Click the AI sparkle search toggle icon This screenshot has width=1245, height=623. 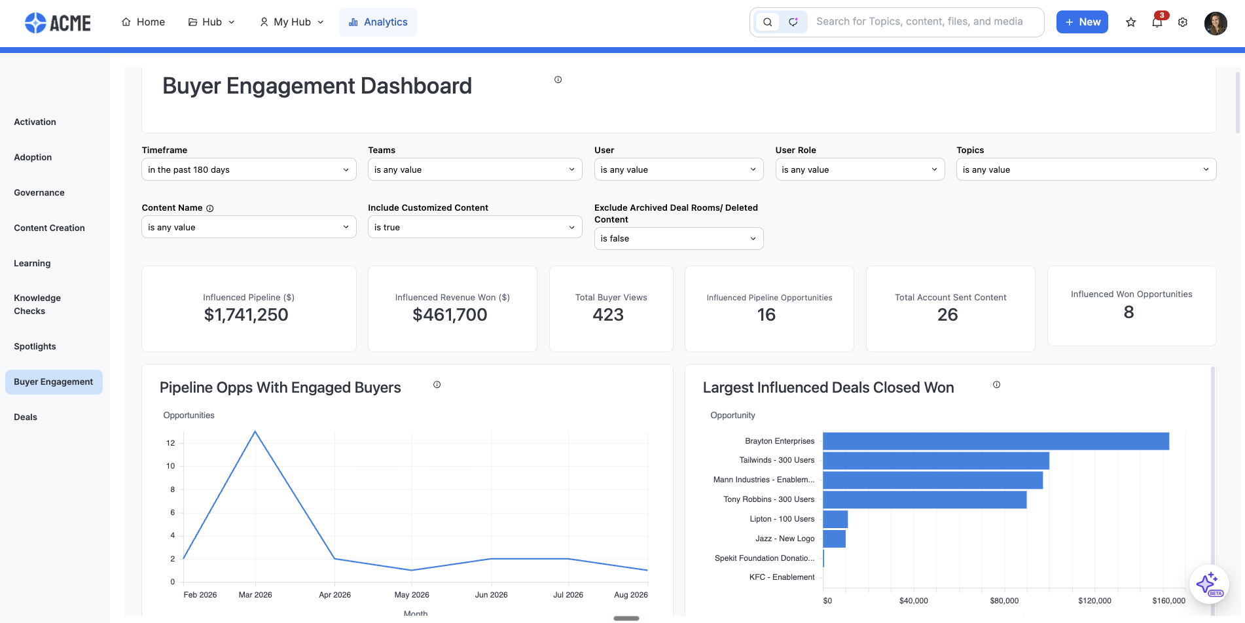point(793,22)
